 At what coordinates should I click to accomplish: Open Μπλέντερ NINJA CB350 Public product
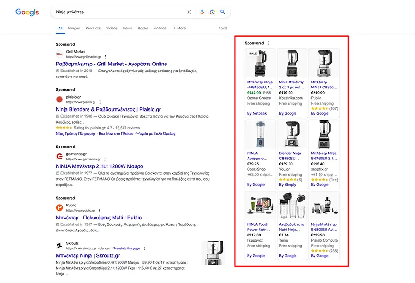[x=324, y=85]
